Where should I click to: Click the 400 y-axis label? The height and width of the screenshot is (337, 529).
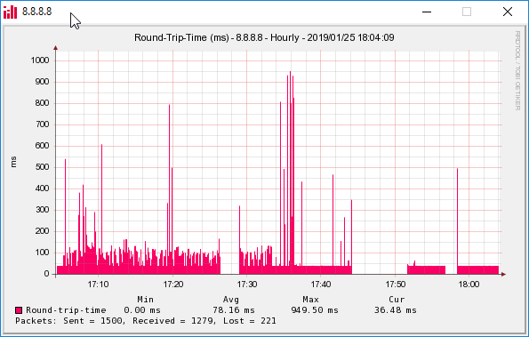[x=42, y=189]
